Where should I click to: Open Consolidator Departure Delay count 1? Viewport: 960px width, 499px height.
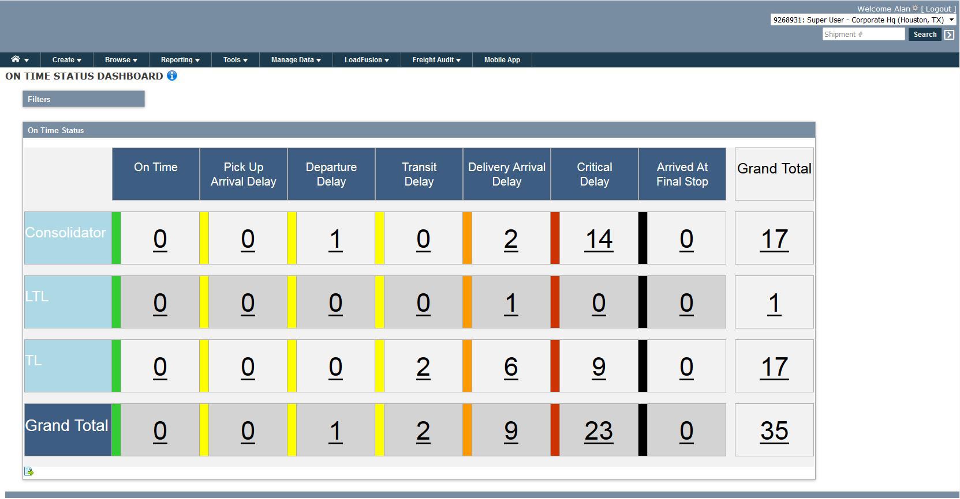coord(335,239)
